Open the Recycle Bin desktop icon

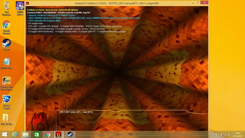point(6,8)
